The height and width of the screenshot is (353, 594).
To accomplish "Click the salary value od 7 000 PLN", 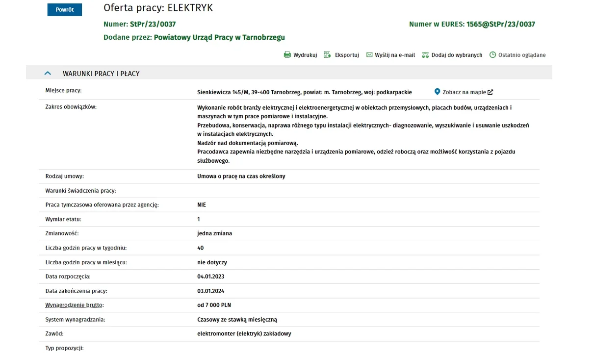I will pyautogui.click(x=214, y=305).
